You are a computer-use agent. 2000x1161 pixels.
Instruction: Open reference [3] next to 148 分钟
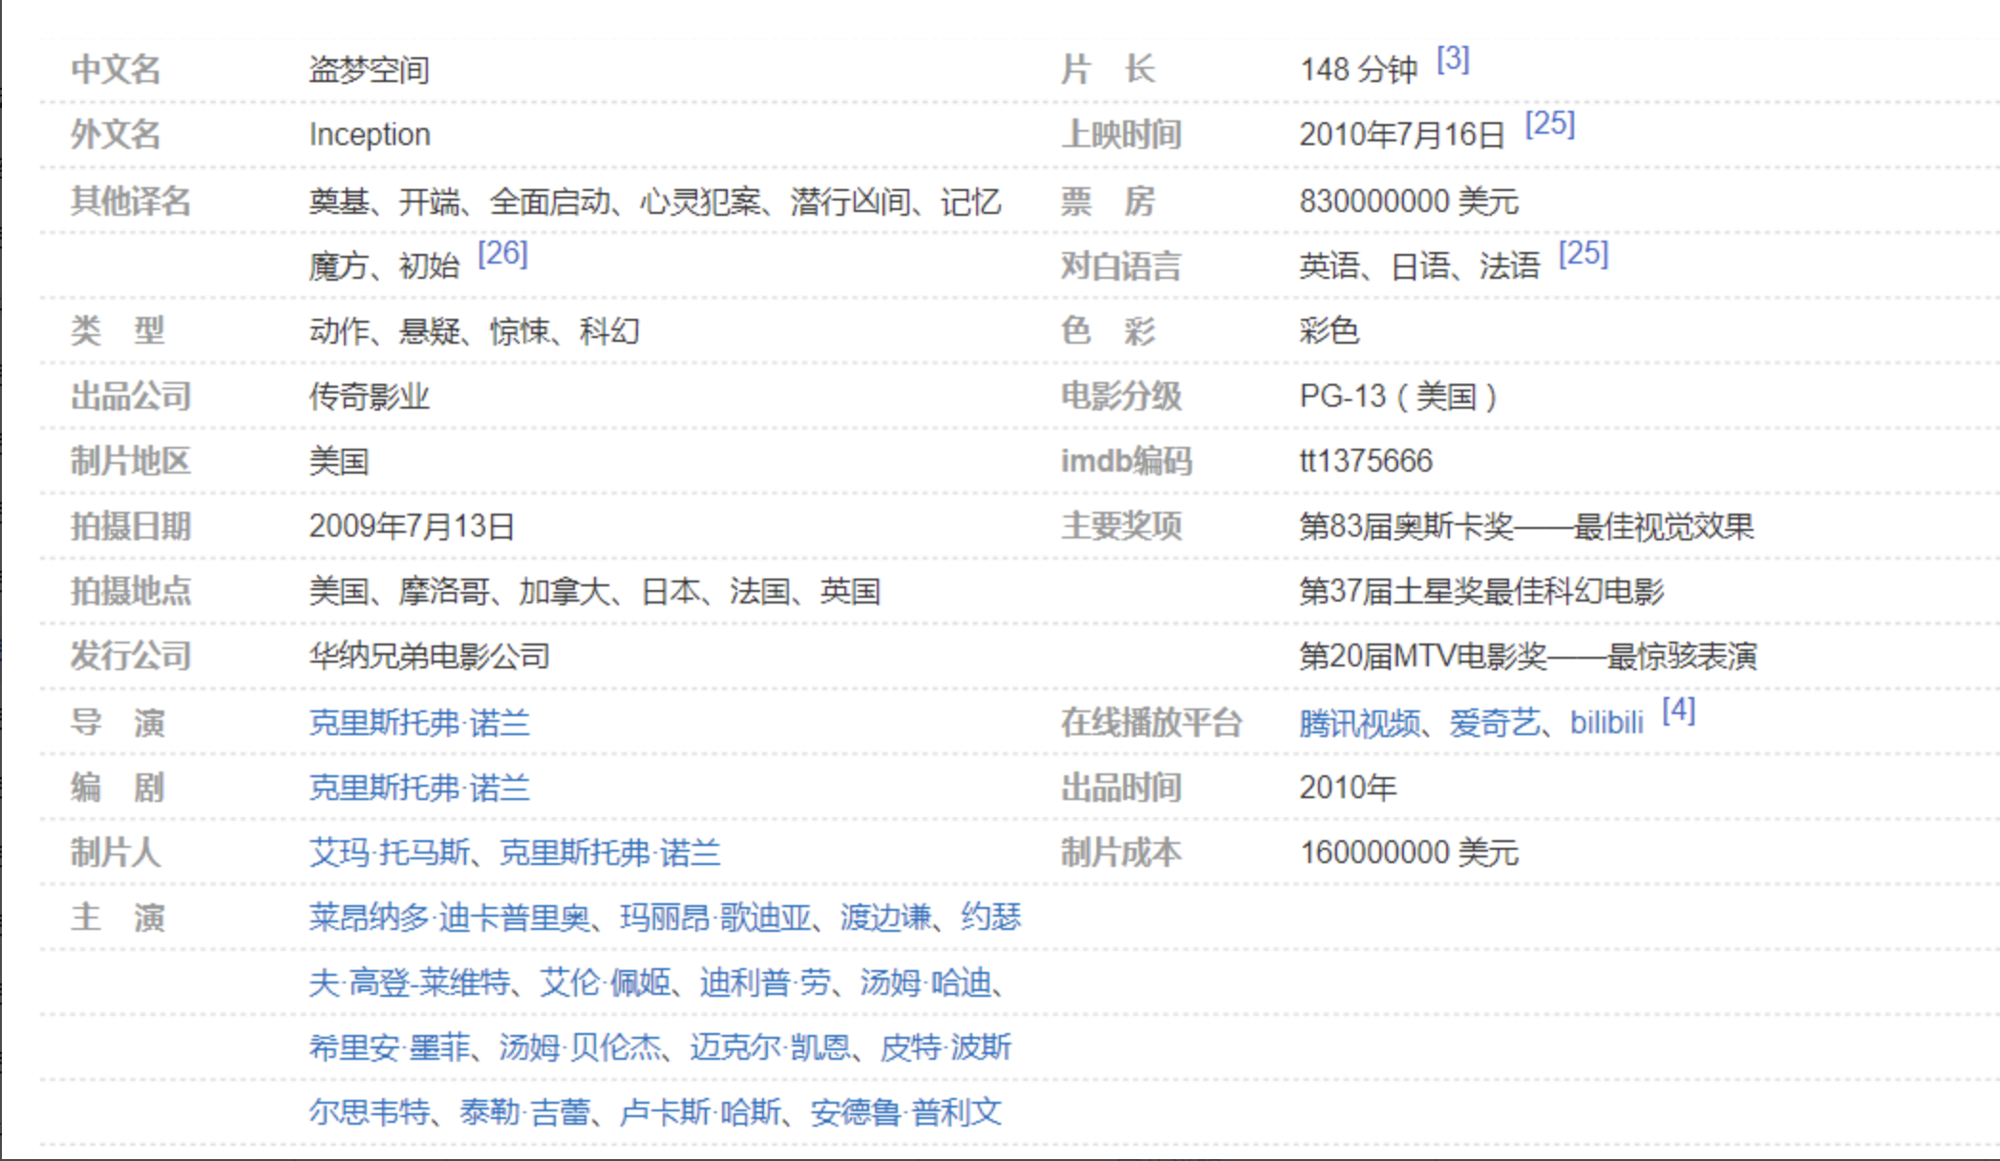1453,59
